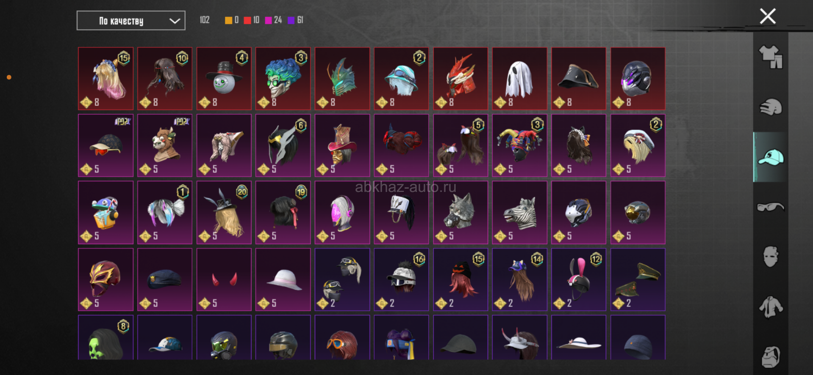Pick the red devil horns item
The height and width of the screenshot is (375, 813).
[x=224, y=279]
